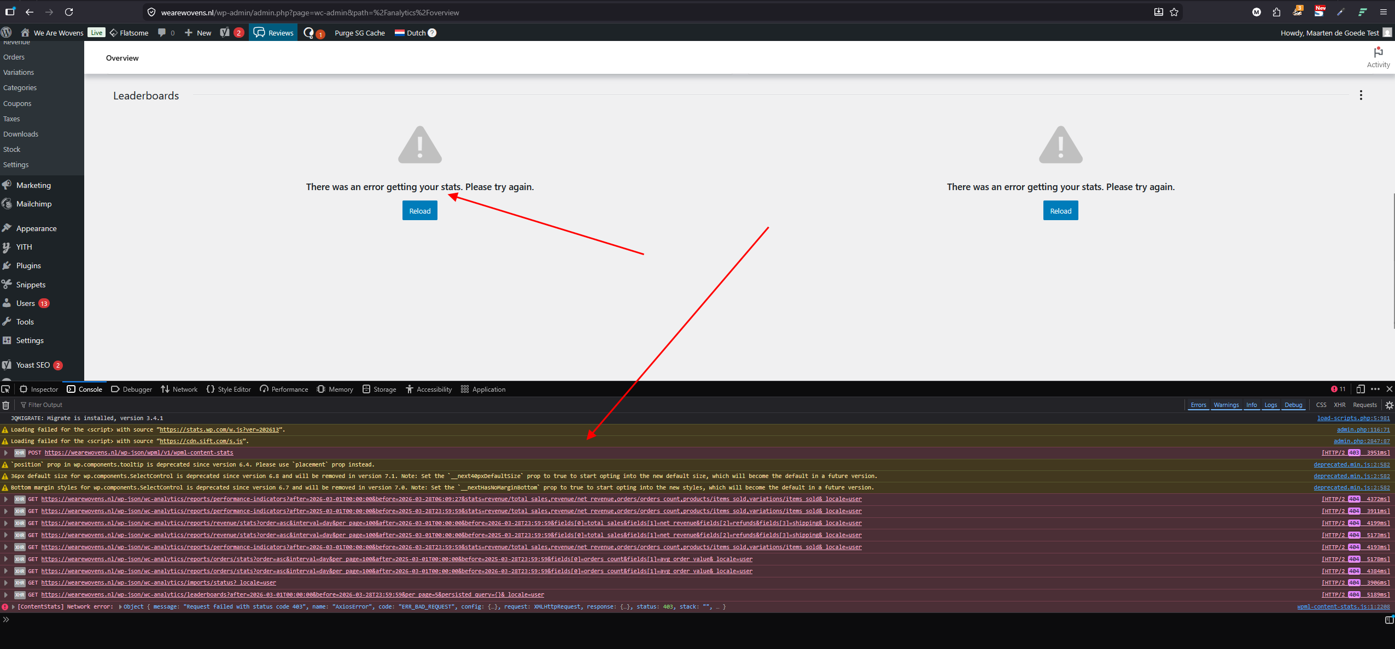Reload the page in browser toolbar
This screenshot has width=1395, height=649.
(69, 12)
